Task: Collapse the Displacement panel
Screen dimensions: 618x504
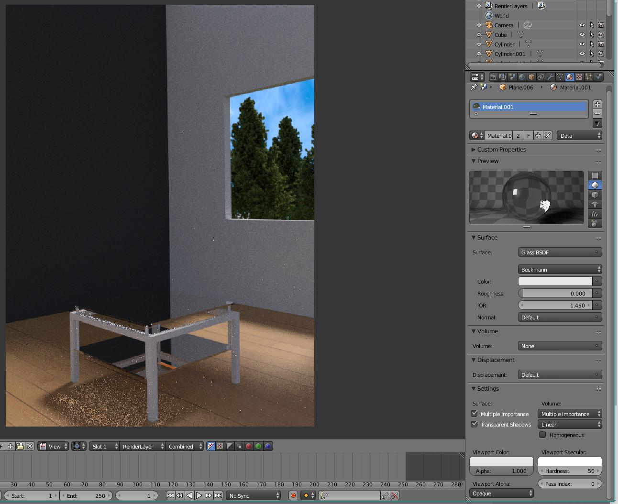Action: coord(474,360)
